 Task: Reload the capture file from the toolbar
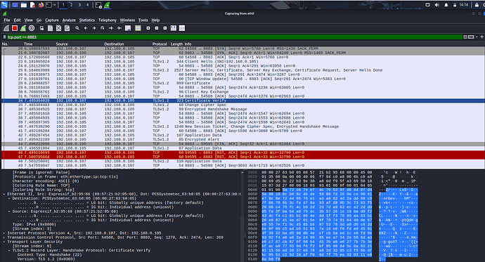click(67, 28)
